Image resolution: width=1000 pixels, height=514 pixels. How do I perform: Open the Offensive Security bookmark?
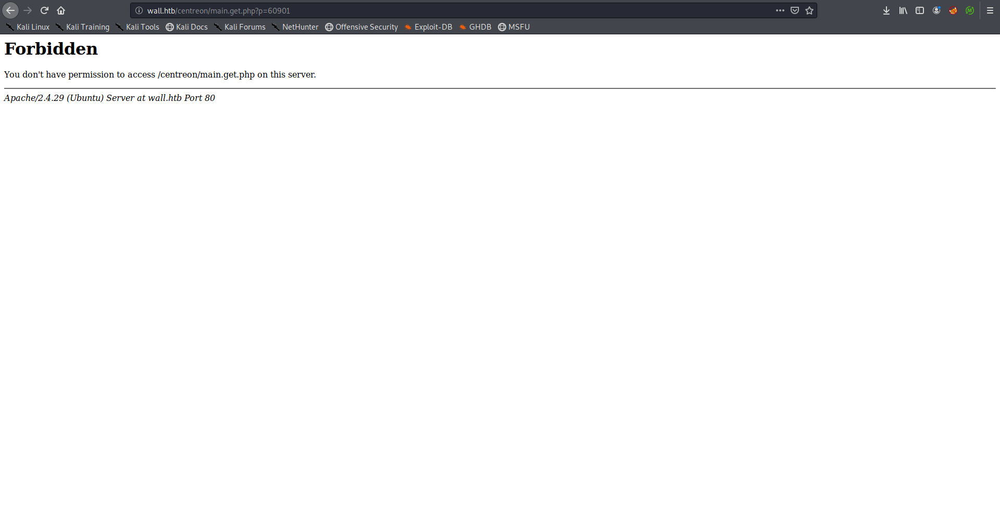(x=361, y=27)
